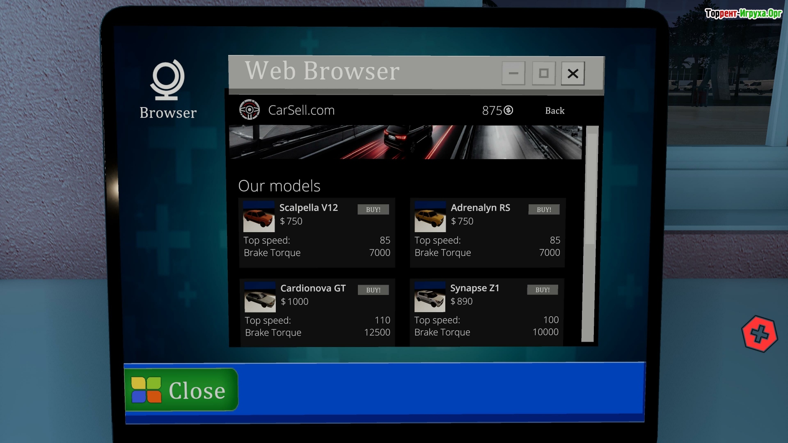
Task: Minimize the Web Browser window
Action: 513,73
